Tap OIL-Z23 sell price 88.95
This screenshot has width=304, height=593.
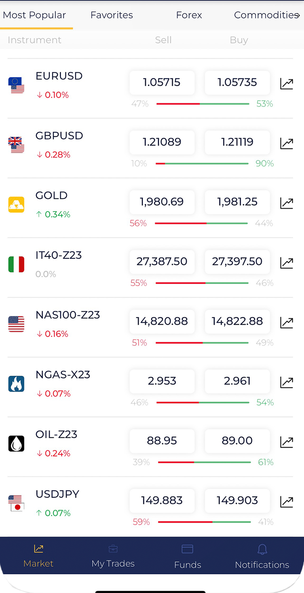[x=162, y=441]
